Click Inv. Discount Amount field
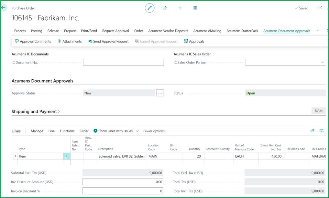This screenshot has height=198, width=329. pyautogui.click(x=123, y=182)
